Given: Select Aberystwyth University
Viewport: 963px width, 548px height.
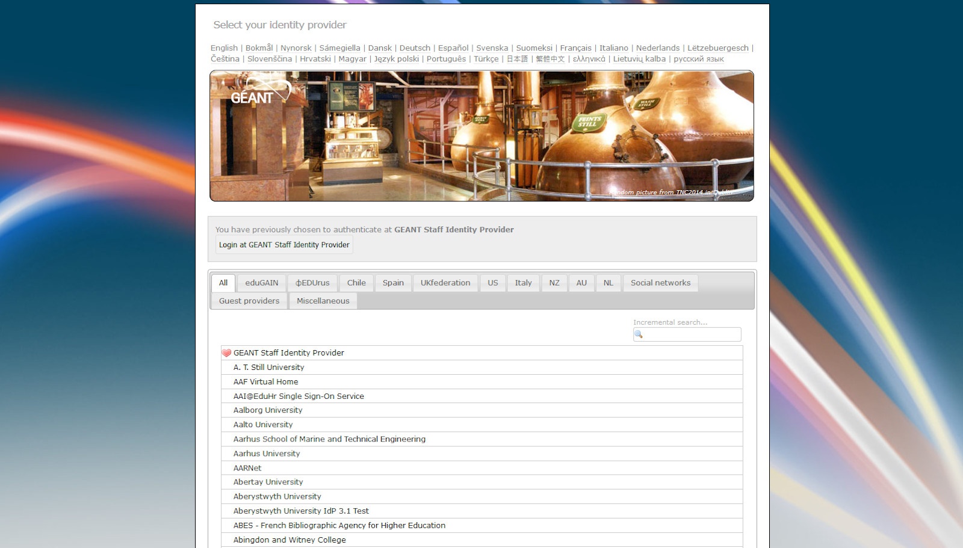Looking at the screenshot, I should [482, 496].
